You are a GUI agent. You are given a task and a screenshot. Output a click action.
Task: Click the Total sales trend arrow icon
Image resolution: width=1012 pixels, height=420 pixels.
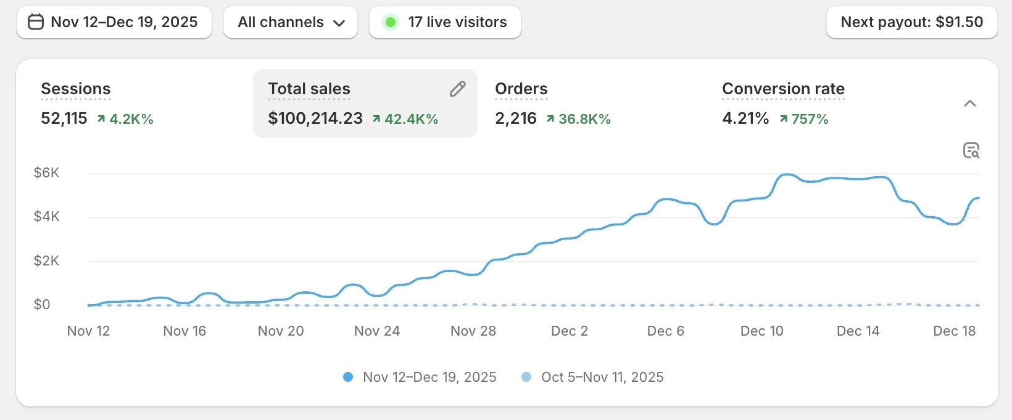(x=376, y=119)
